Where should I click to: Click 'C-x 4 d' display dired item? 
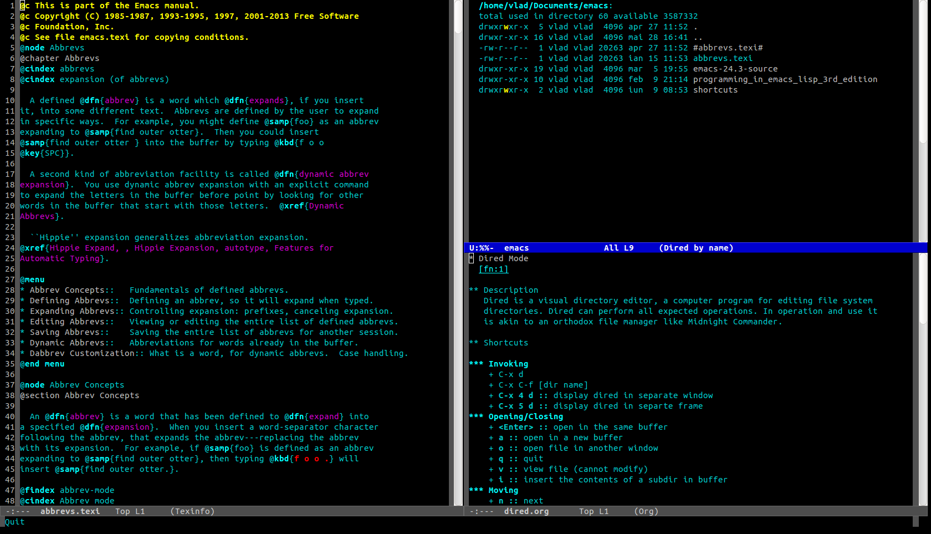tap(601, 395)
